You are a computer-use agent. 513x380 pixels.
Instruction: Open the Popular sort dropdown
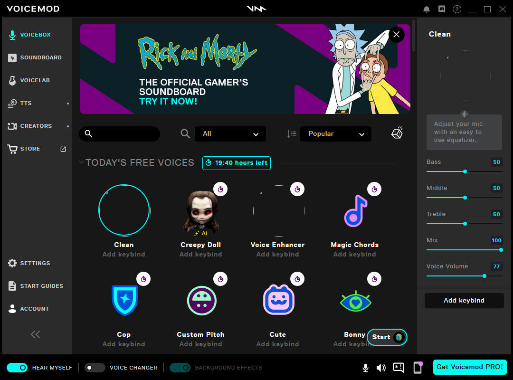(x=336, y=134)
